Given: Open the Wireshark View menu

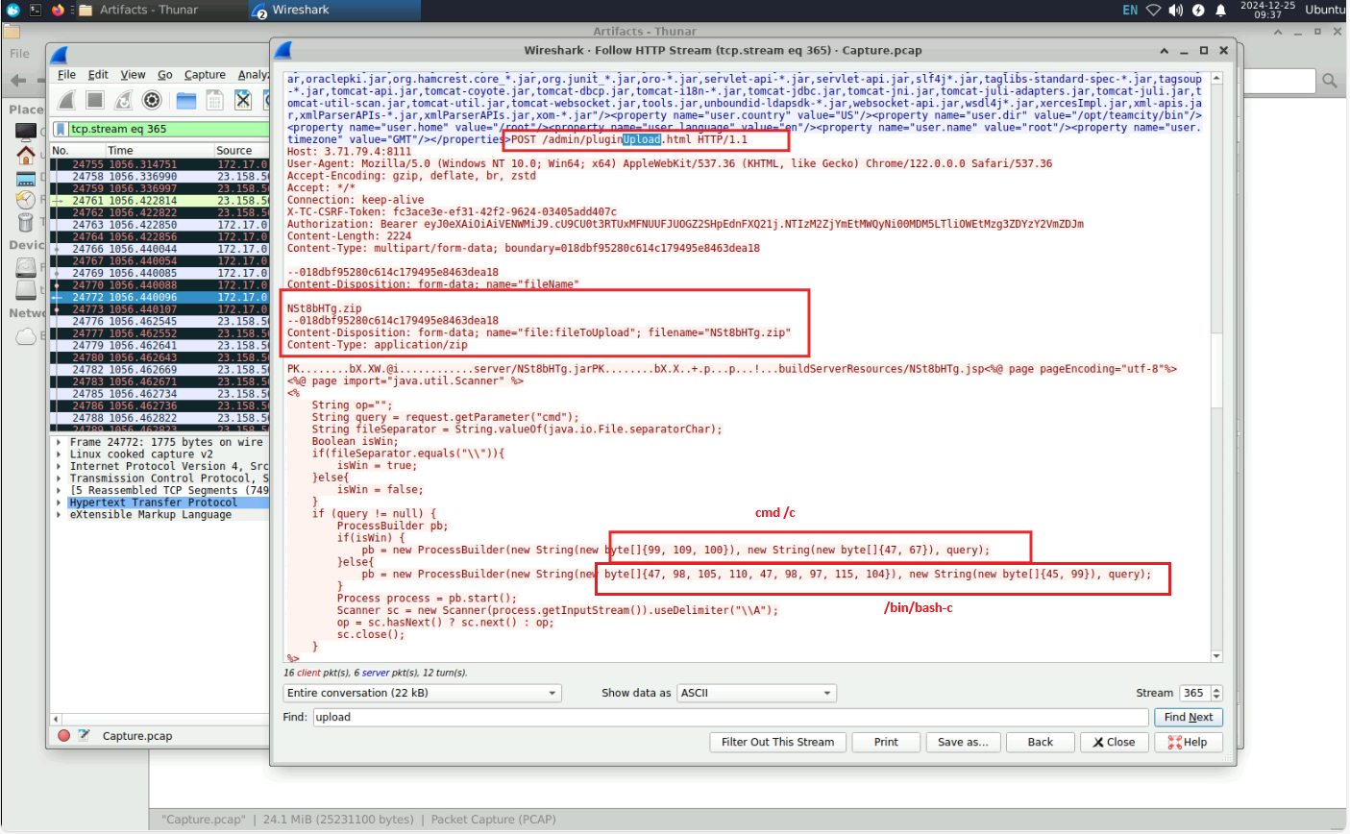Looking at the screenshot, I should 133,75.
